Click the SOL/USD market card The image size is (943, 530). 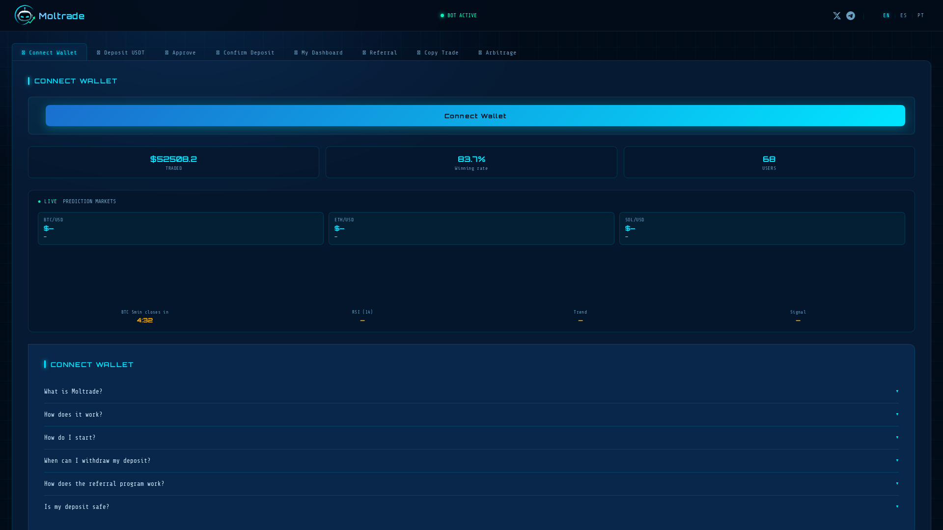pyautogui.click(x=762, y=228)
